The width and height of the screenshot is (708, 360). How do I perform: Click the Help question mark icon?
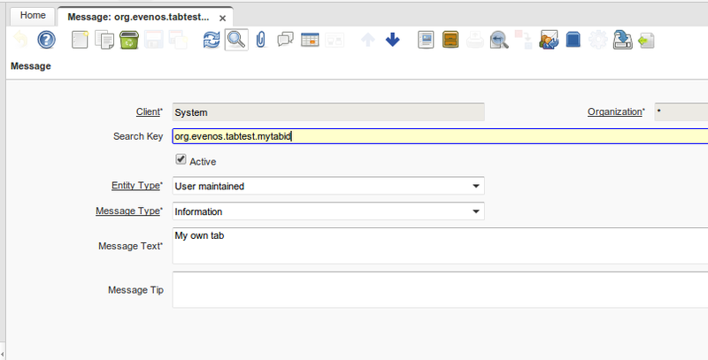click(46, 40)
